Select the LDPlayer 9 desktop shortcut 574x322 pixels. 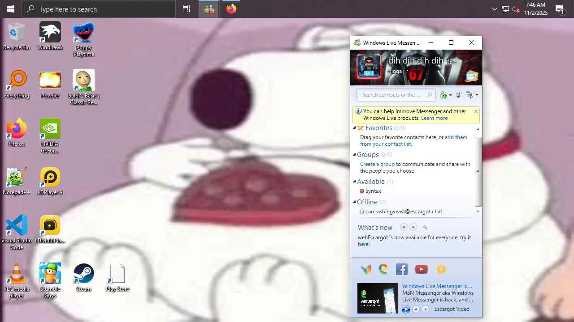tap(50, 181)
